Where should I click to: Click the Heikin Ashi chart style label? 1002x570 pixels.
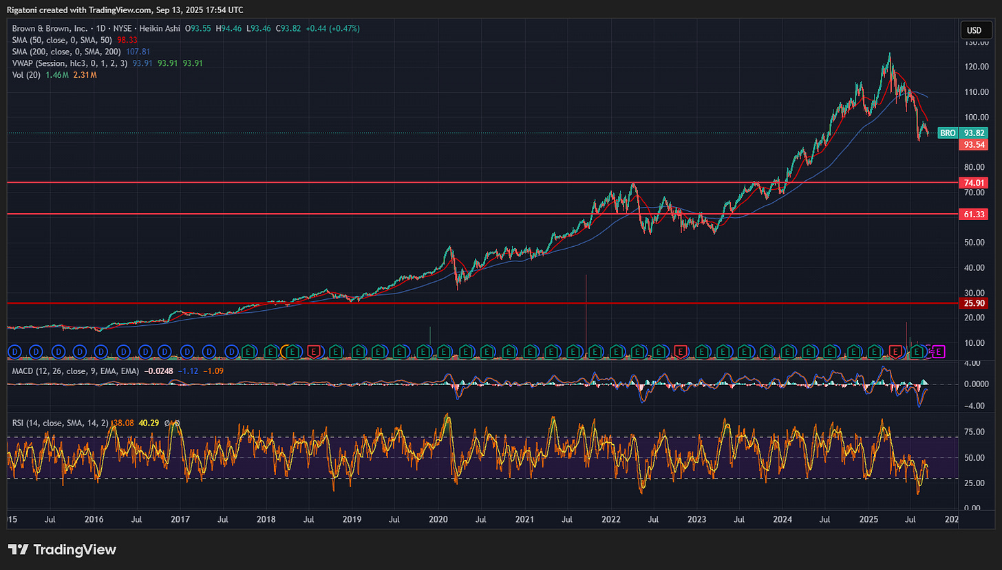point(160,28)
